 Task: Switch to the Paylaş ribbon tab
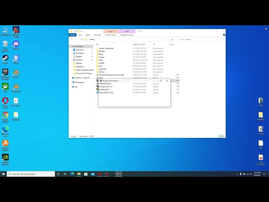coord(88,35)
